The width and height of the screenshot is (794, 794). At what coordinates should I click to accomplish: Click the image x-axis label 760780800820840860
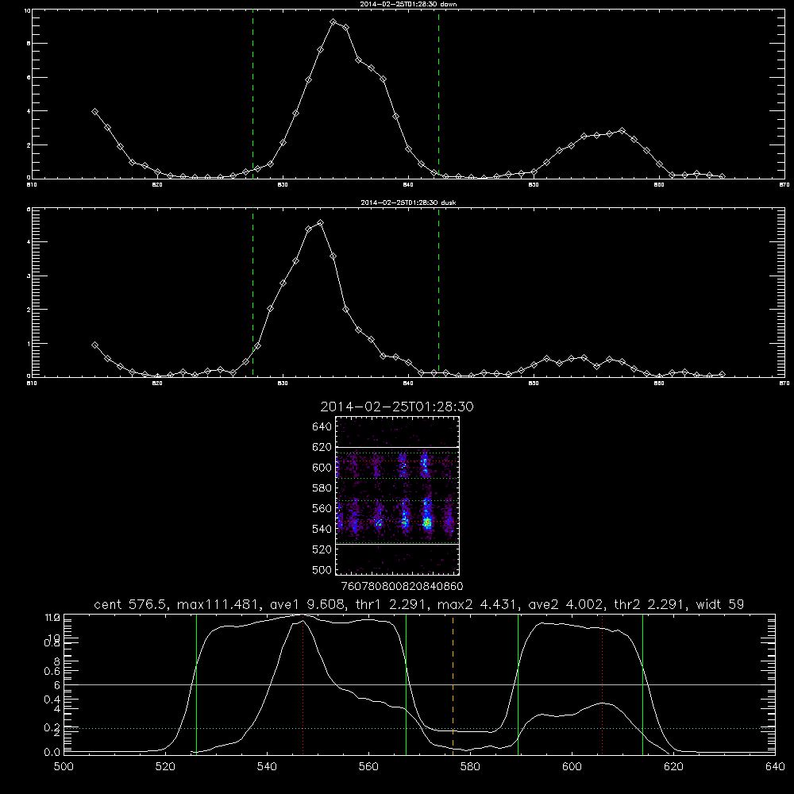click(x=402, y=587)
